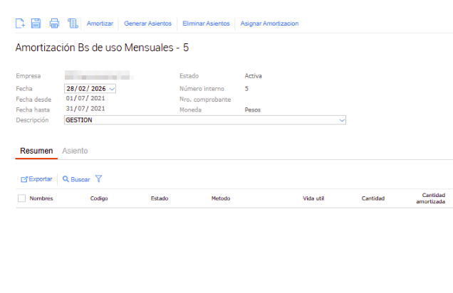Click the save diskette icon
Viewport: 453px width, 293px height.
click(x=36, y=23)
